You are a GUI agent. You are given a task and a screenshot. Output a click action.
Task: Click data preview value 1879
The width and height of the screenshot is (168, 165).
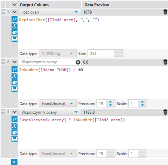87,12
